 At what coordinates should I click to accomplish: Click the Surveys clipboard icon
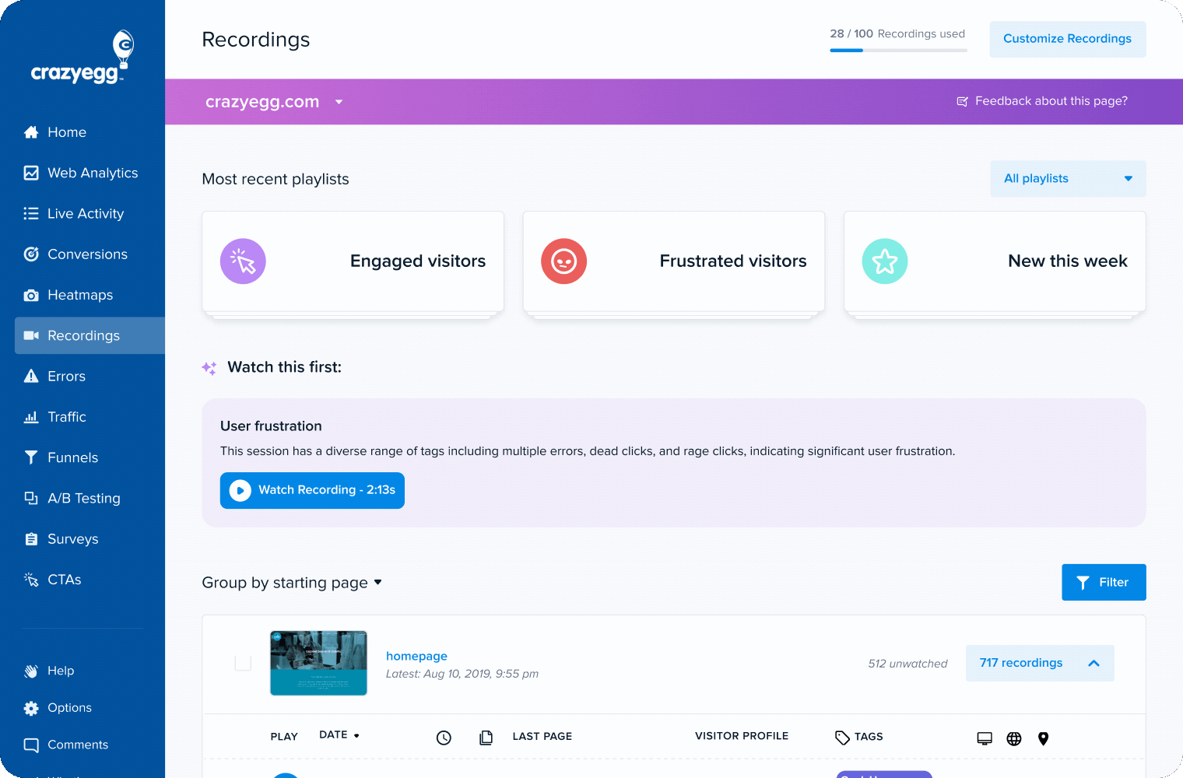31,538
